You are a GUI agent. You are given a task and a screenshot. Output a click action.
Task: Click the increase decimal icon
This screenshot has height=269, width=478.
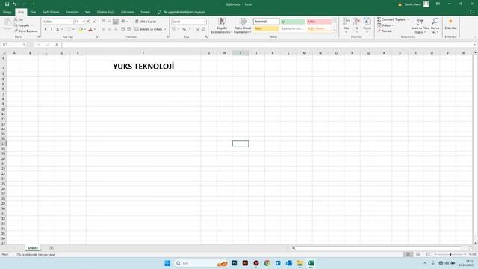pyautogui.click(x=197, y=29)
